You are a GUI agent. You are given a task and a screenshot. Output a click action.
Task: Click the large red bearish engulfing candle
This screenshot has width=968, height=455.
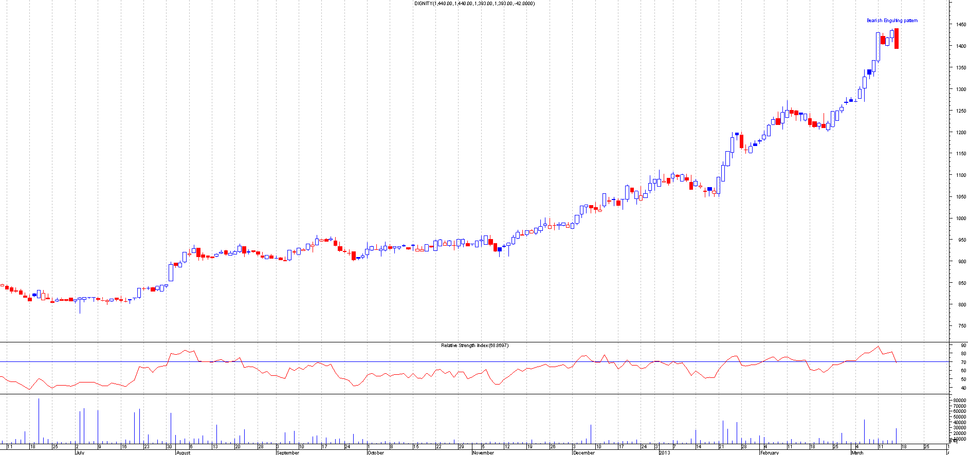tap(897, 39)
